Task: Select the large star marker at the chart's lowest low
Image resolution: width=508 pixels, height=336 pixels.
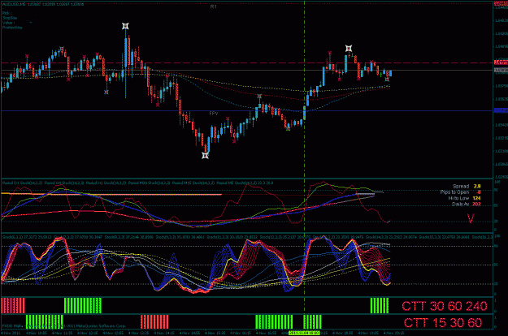Action: pyautogui.click(x=205, y=156)
